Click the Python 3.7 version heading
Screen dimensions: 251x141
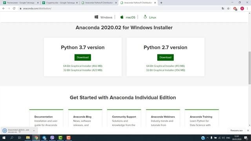coord(83,47)
